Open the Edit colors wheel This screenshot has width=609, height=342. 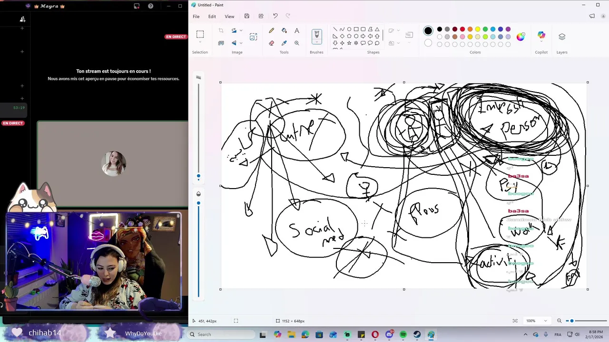[521, 37]
